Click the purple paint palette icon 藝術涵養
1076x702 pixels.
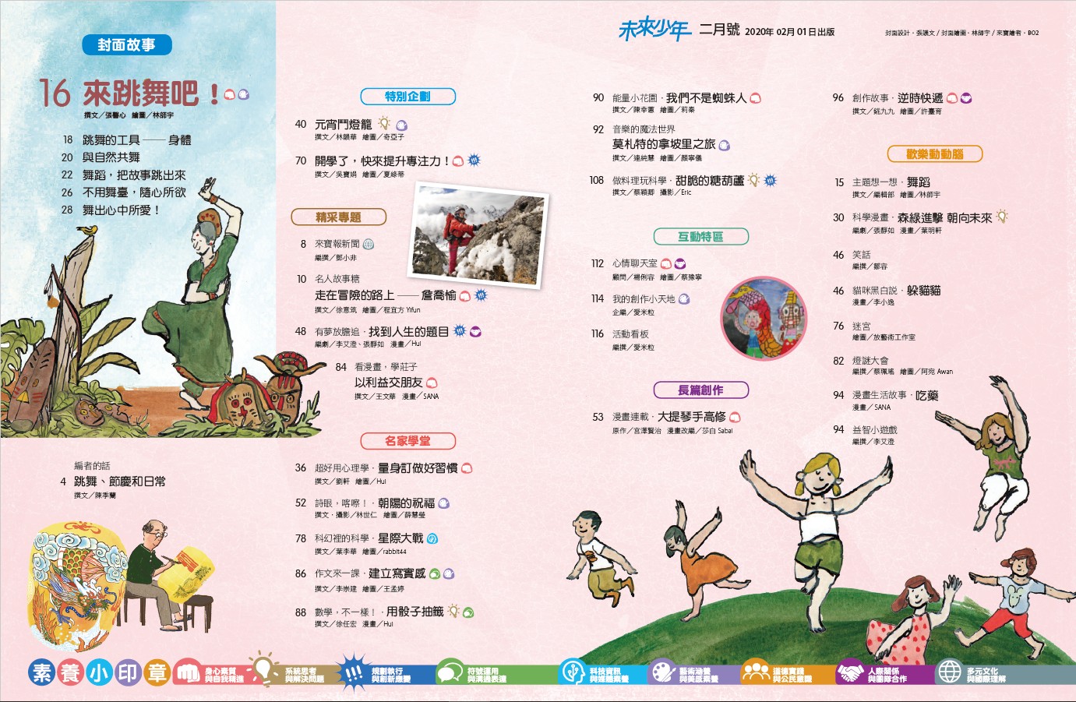[x=663, y=672]
